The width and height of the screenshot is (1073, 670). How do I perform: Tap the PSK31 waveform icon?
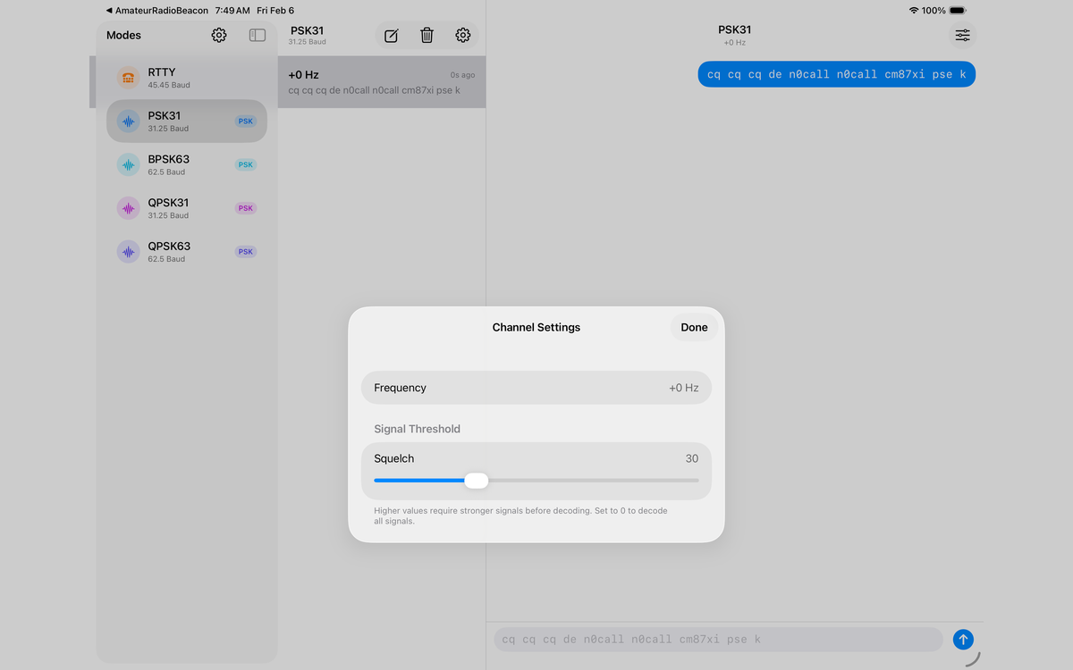click(x=127, y=121)
